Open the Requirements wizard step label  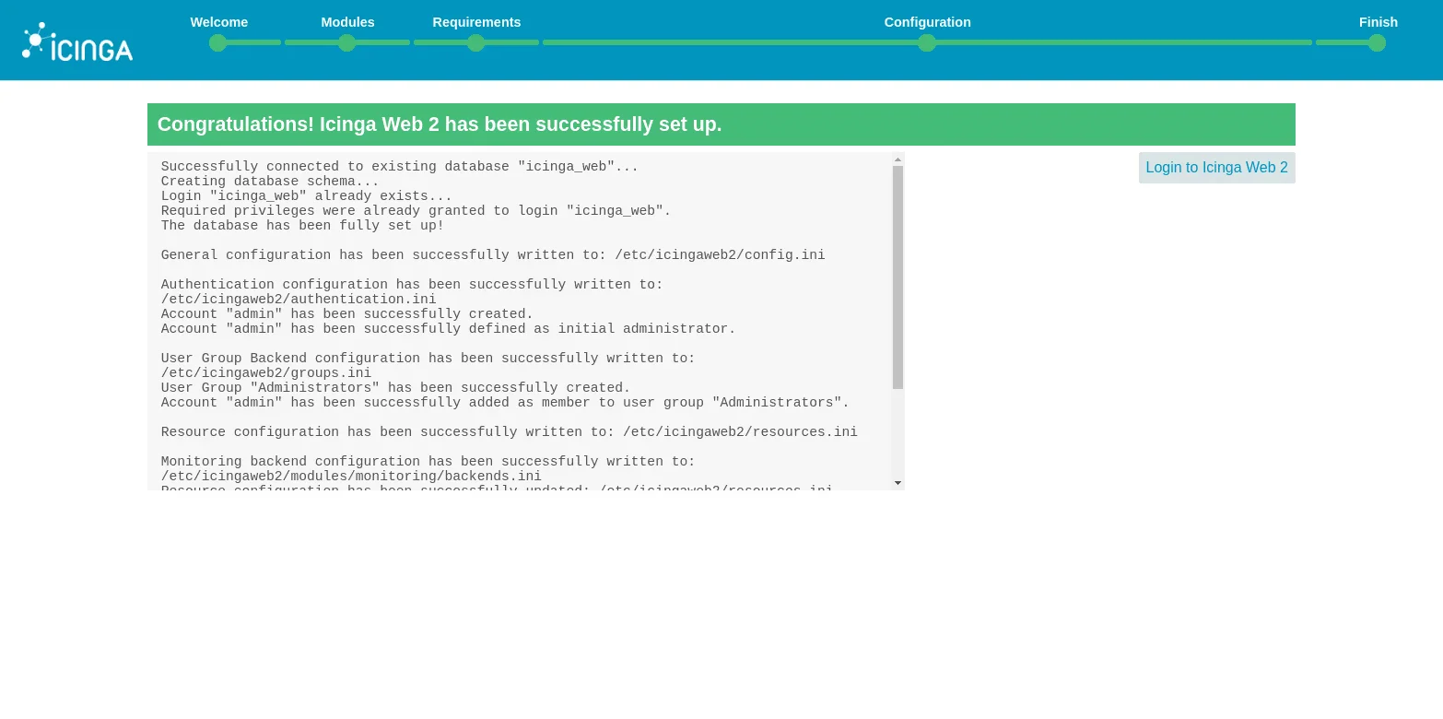pyautogui.click(x=476, y=22)
